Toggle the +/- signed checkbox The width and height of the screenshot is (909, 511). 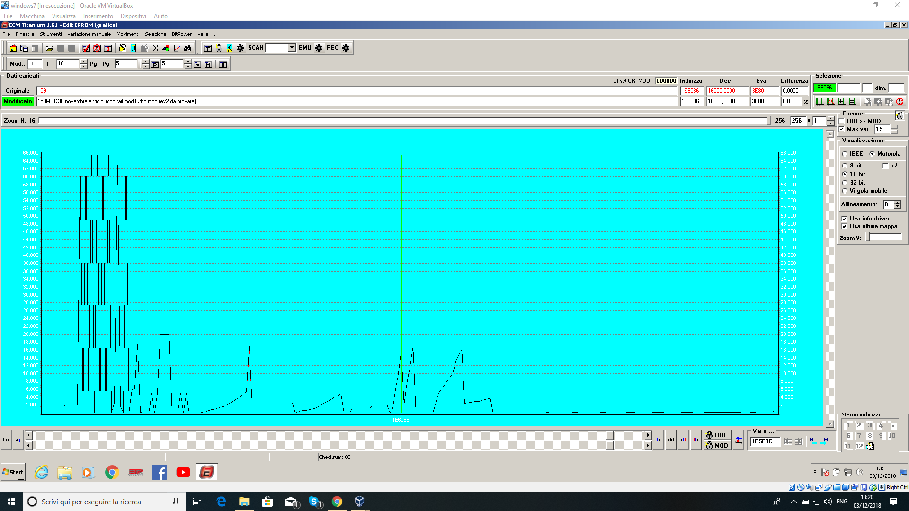[885, 166]
